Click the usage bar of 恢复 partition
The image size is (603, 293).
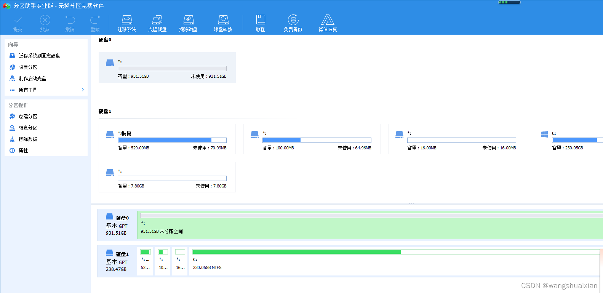coord(172,140)
